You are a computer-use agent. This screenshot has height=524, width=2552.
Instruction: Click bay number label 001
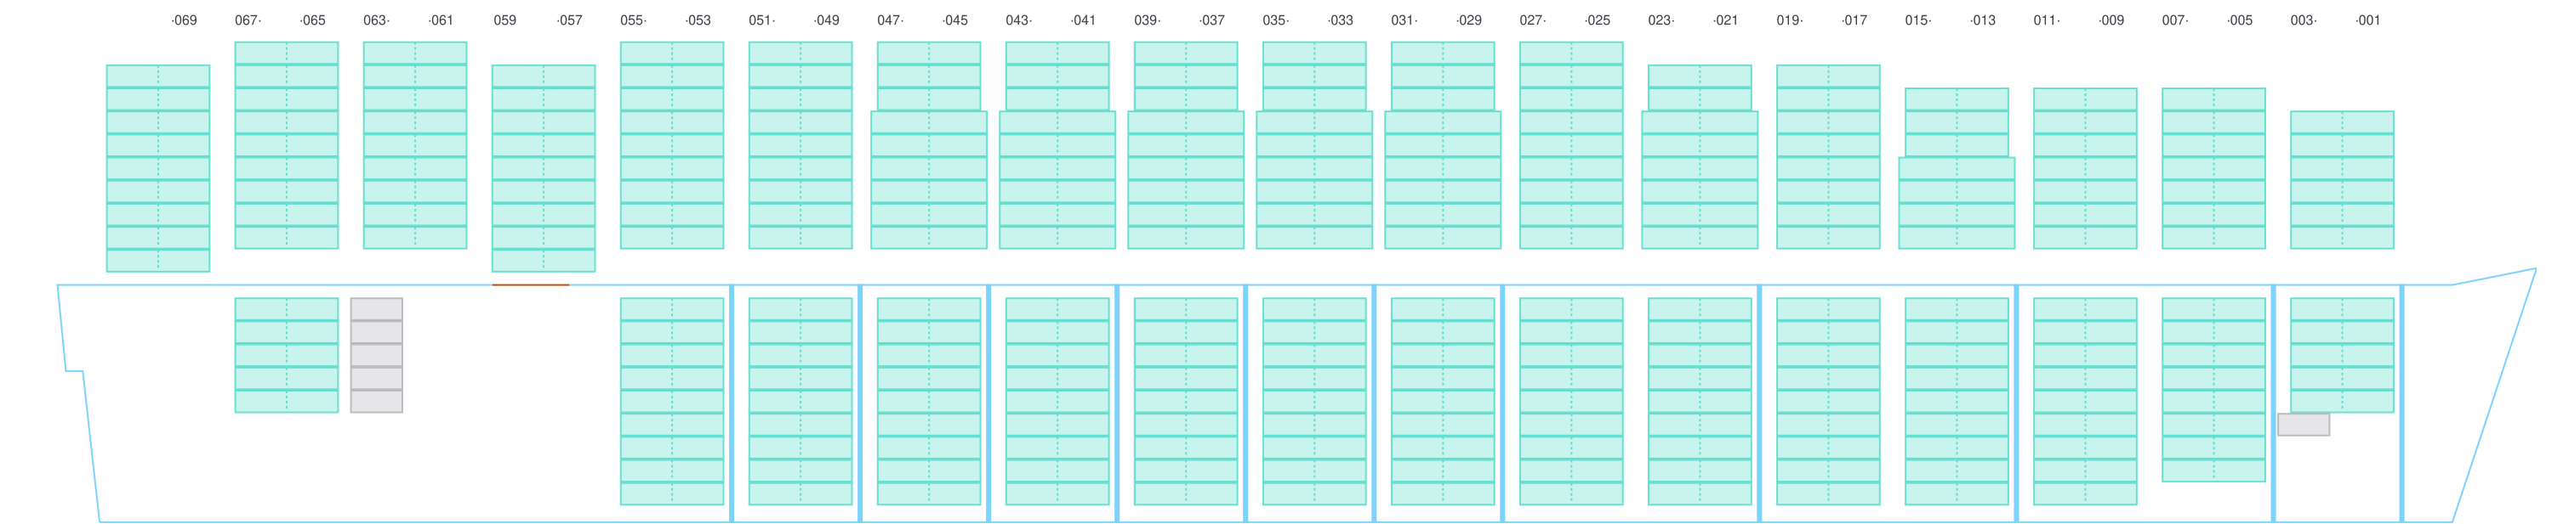pyautogui.click(x=2367, y=20)
